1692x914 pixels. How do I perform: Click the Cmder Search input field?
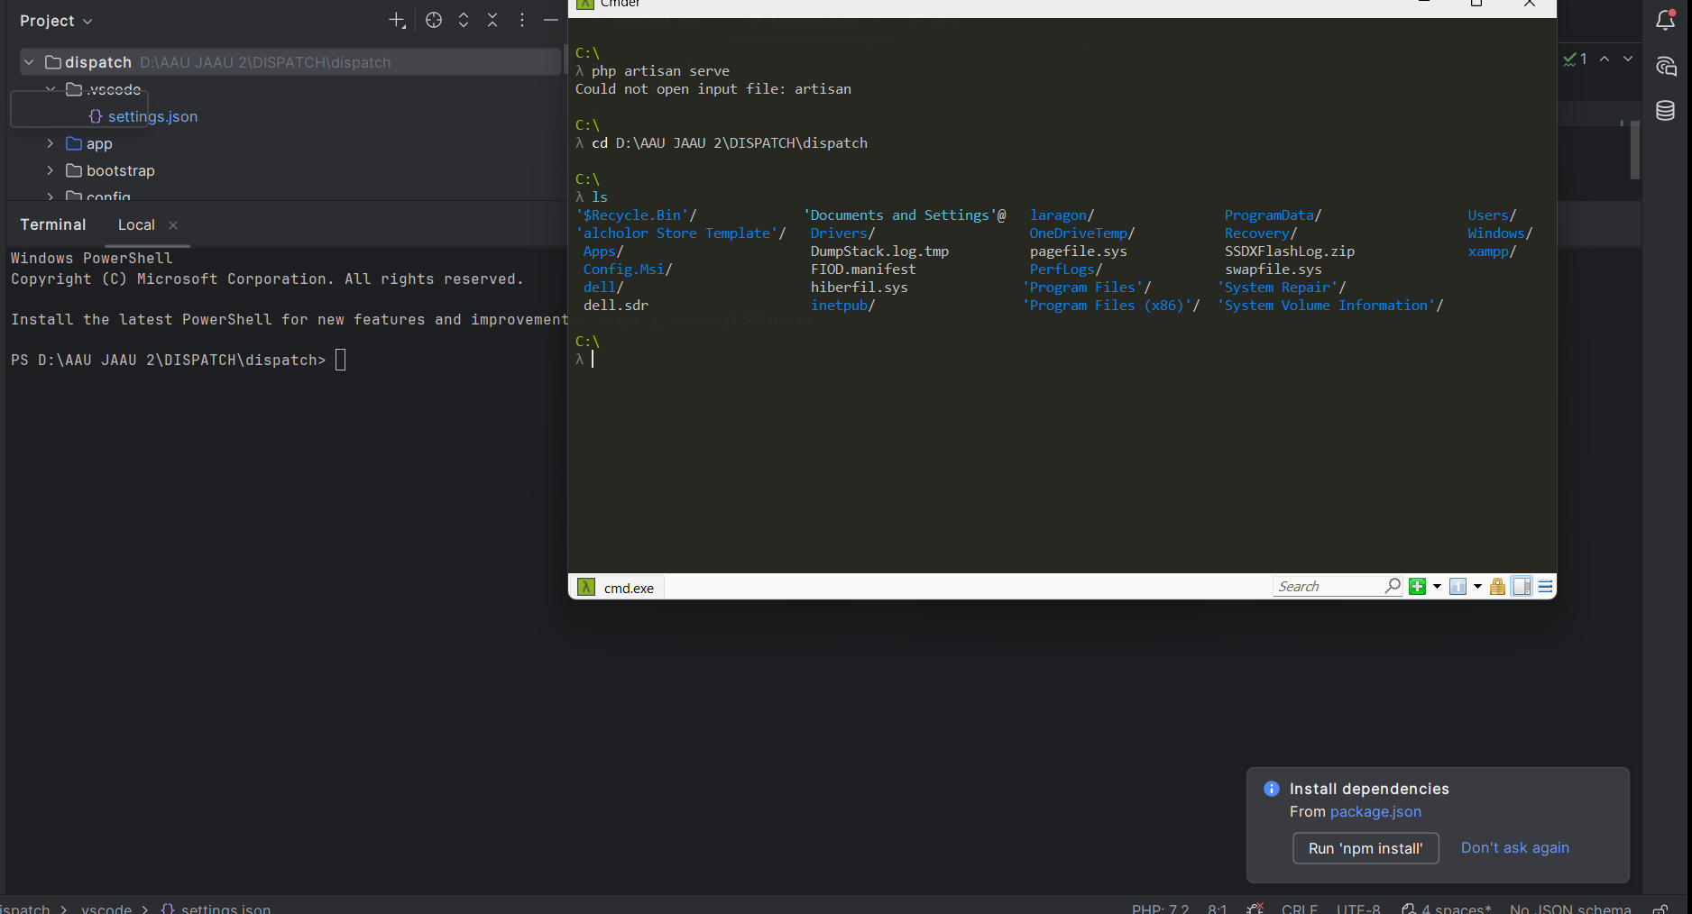1328,587
